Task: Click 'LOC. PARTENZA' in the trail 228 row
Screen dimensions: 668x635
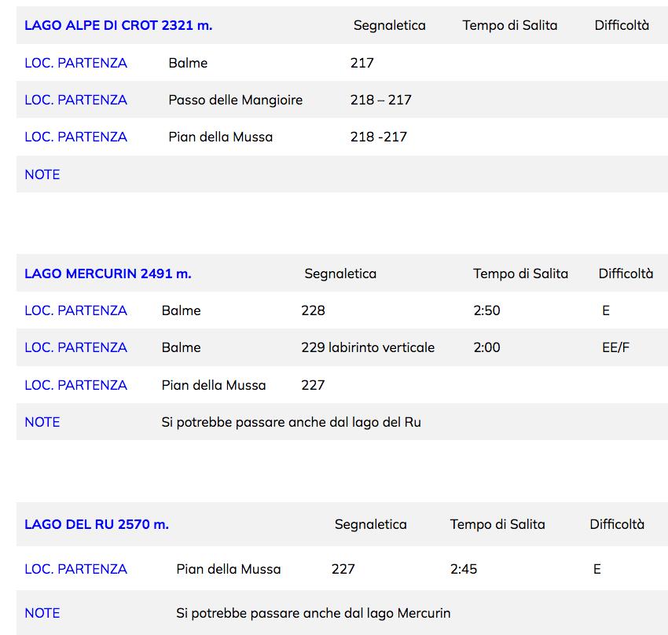Action: tap(75, 310)
